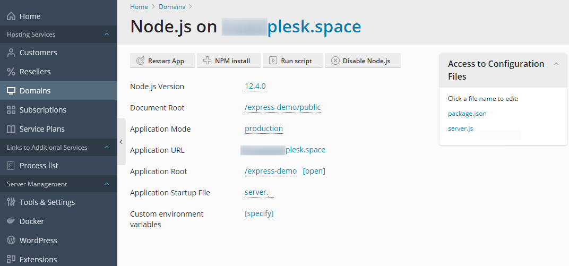Edit the Document Root /express-demo/public
The image size is (569, 266).
(x=283, y=107)
